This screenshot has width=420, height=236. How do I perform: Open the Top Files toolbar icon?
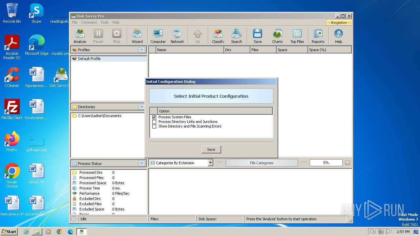(x=297, y=36)
